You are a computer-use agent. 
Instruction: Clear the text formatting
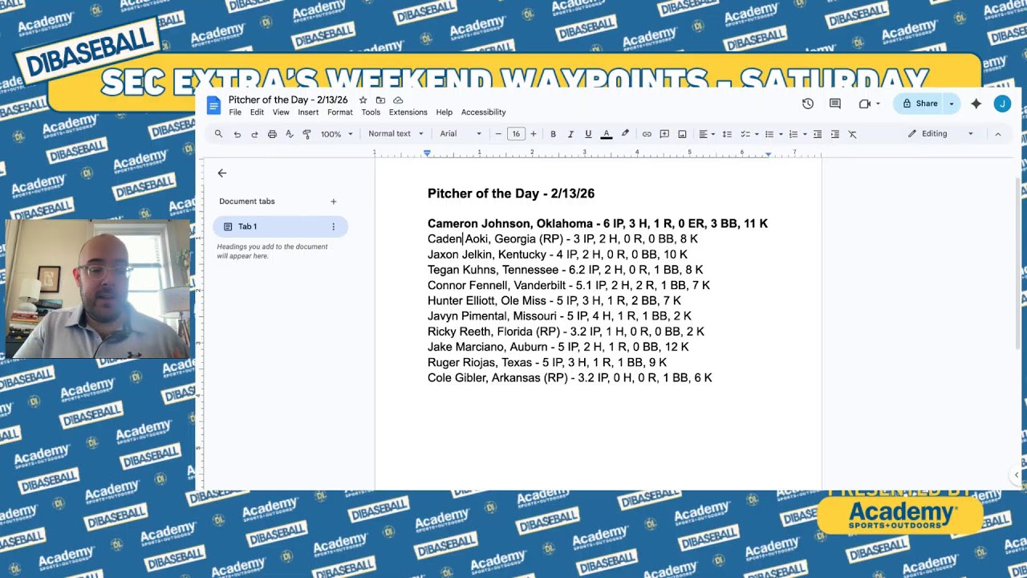853,134
